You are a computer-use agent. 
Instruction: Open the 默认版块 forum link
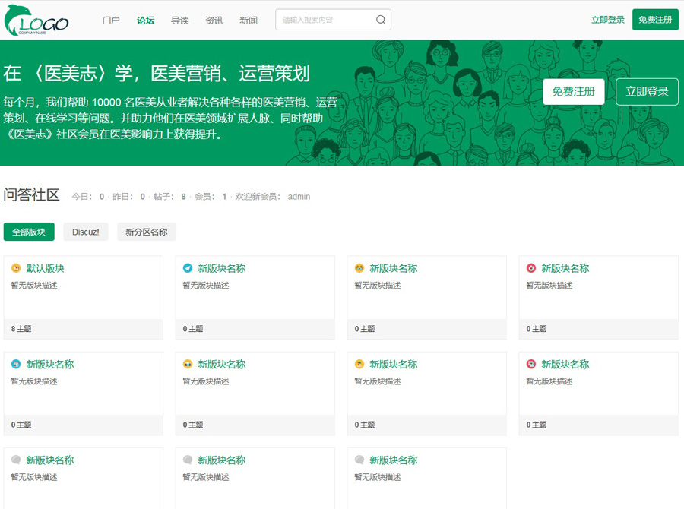click(x=46, y=268)
